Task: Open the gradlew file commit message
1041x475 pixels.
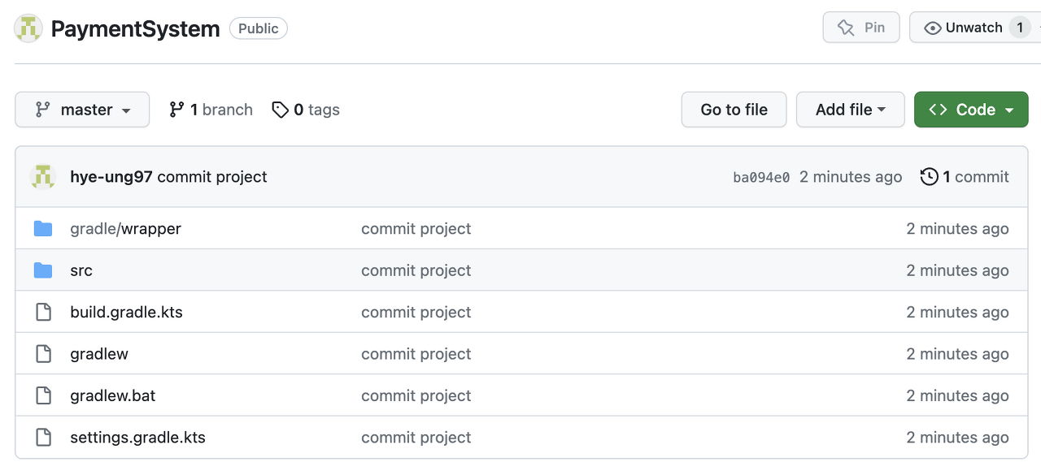Action: pos(416,354)
